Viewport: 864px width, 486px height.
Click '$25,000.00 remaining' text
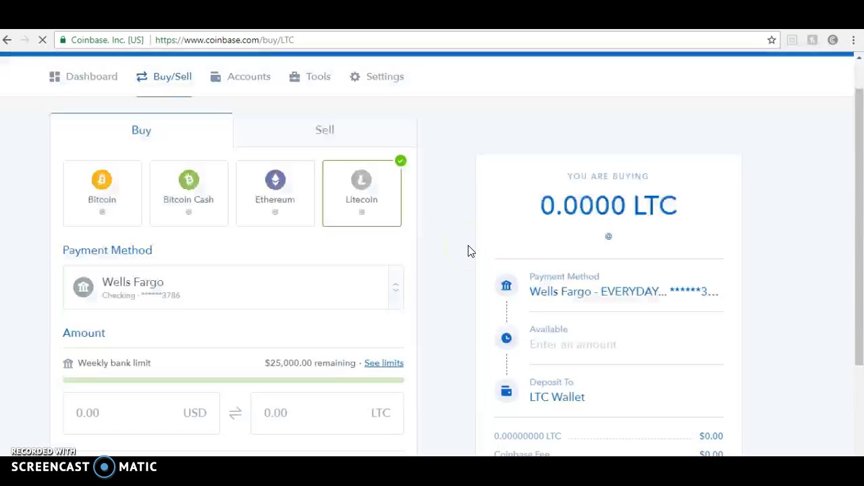[310, 363]
